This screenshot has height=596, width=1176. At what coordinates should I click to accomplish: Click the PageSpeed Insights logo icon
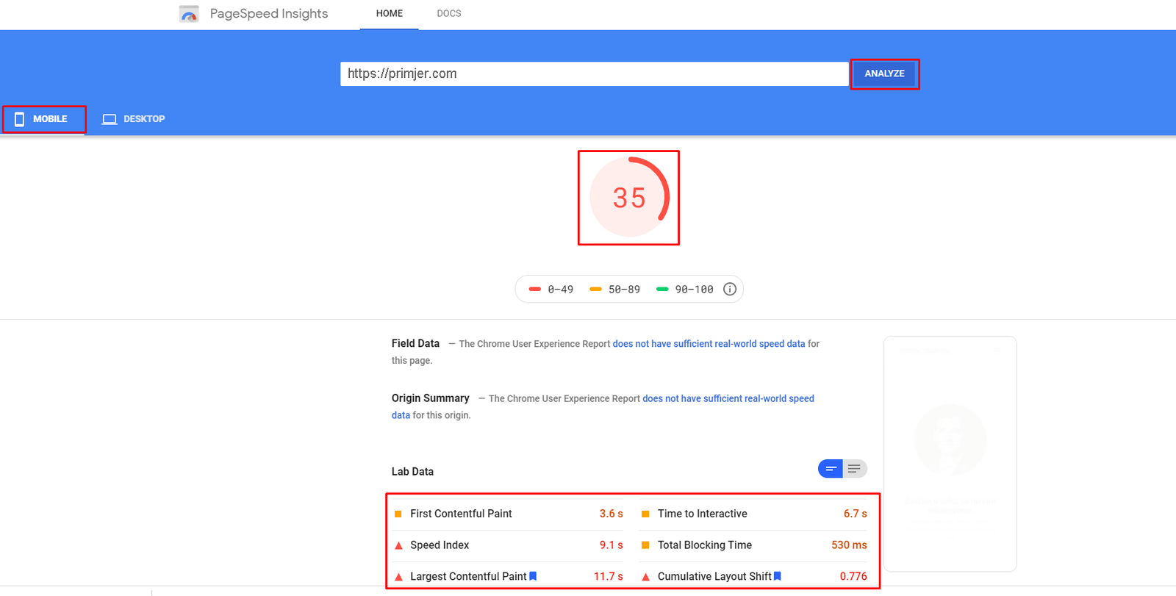pos(189,14)
